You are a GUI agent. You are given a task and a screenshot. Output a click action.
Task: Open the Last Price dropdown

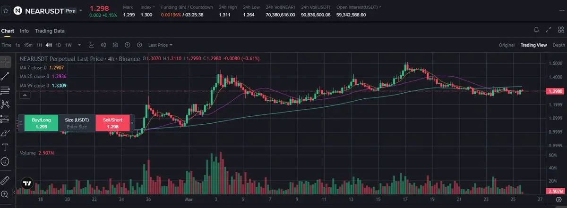click(x=160, y=45)
